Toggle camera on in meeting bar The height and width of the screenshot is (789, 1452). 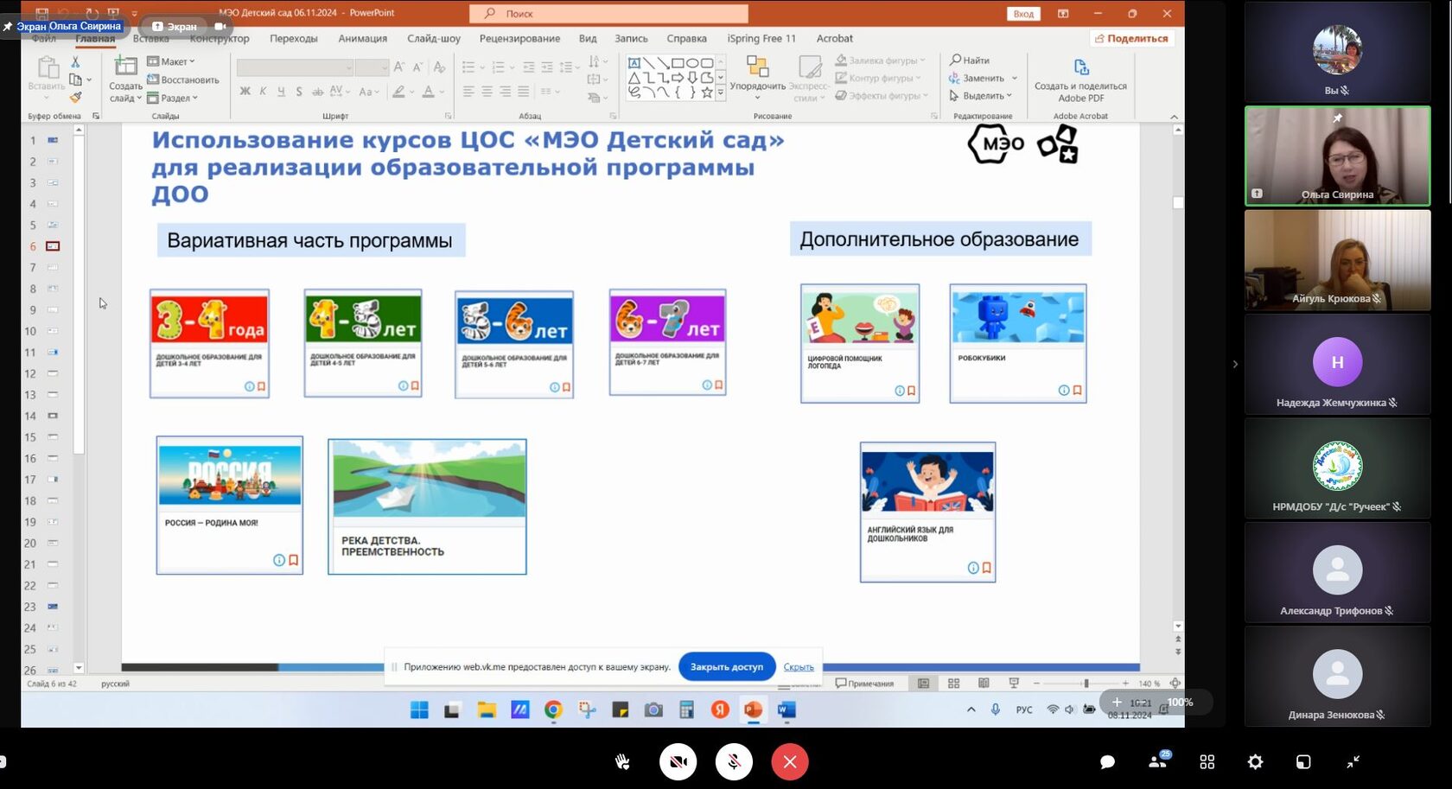pyautogui.click(x=678, y=761)
